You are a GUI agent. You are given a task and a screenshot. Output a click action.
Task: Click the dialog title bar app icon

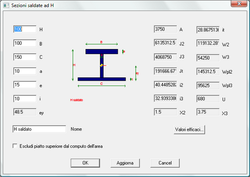(x=6, y=5)
